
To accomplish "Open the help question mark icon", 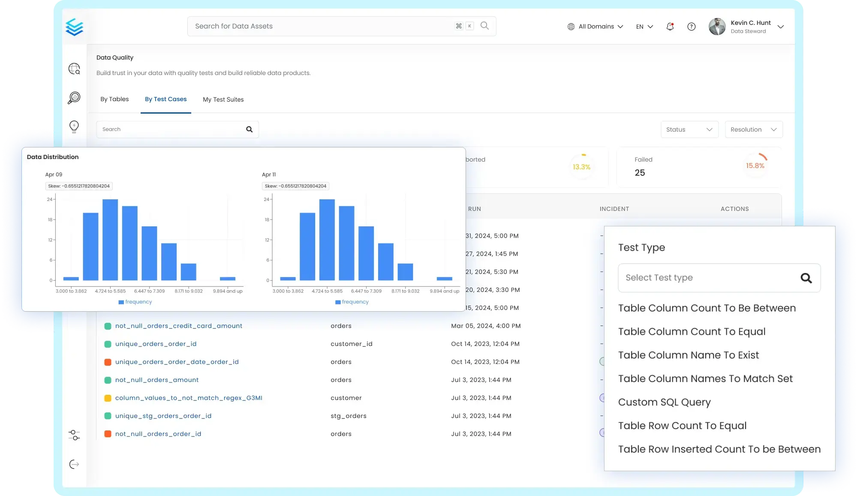I will coord(692,27).
